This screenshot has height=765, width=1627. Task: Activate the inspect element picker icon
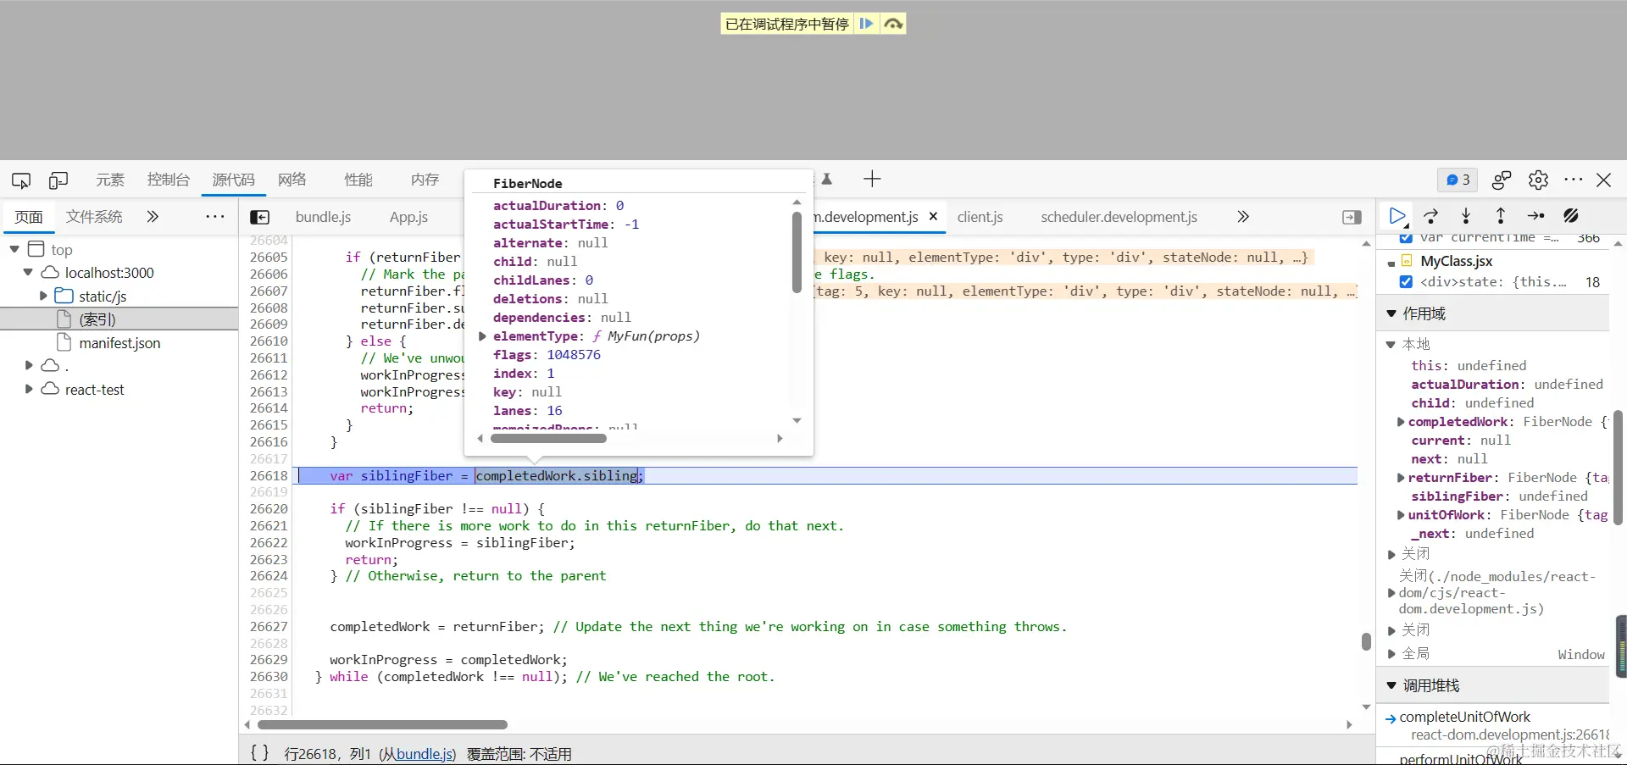(x=21, y=180)
